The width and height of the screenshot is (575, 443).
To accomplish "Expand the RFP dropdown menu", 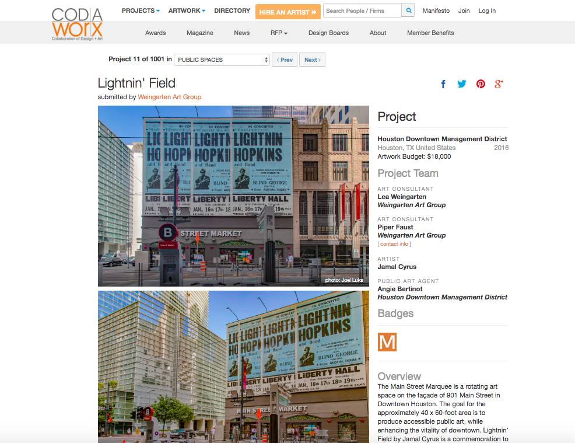I will (279, 33).
